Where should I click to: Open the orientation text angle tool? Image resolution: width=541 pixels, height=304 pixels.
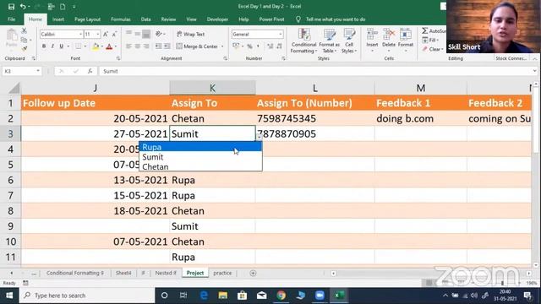[158, 34]
